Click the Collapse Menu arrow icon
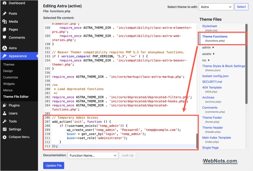Viewport: 253px width, 171px height. click(x=5, y=137)
